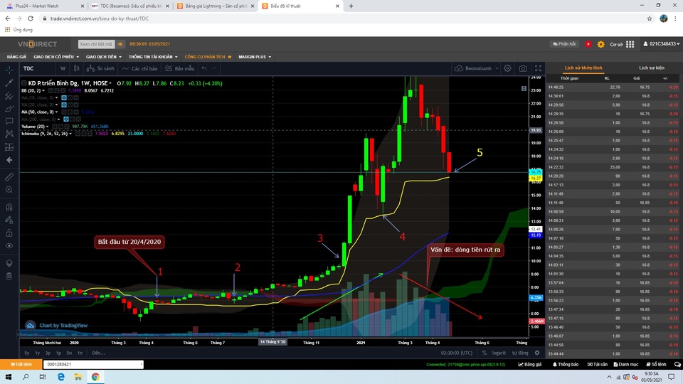This screenshot has height=384, width=683.
Task: Open Thông báo notifications
Action: (x=566, y=364)
